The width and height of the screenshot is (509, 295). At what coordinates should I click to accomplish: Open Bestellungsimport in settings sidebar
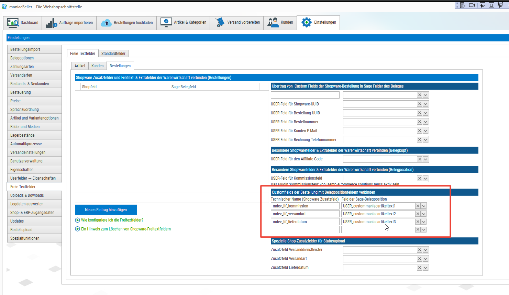[34, 49]
